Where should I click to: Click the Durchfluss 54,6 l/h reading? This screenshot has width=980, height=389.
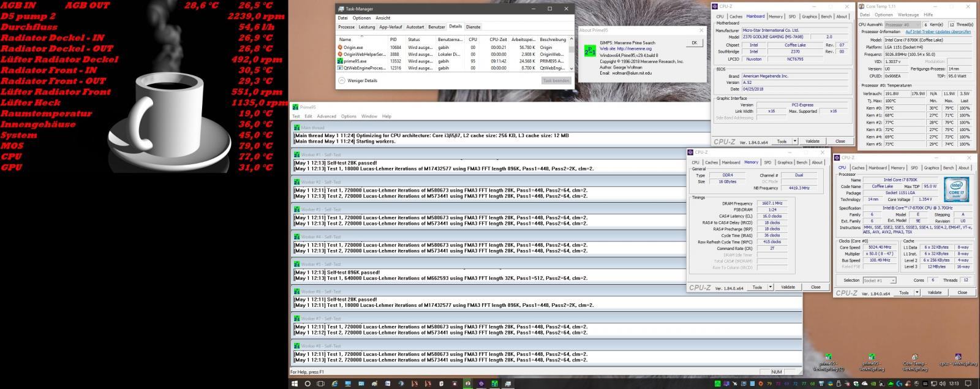255,27
